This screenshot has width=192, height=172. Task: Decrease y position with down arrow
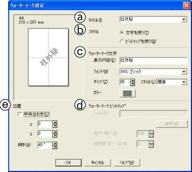(x=55, y=135)
